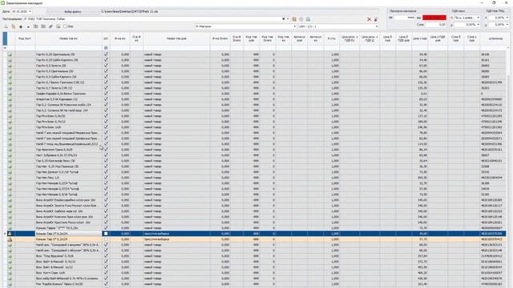
Task: Click the orange copy-documents icon left of the plus
Action: click(x=14, y=26)
